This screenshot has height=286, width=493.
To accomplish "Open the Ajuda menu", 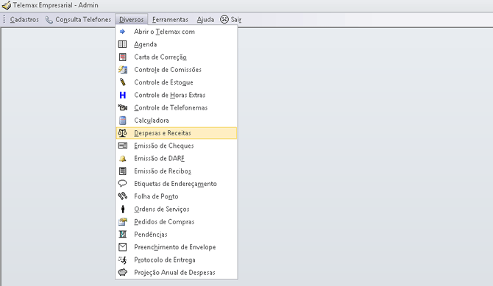I will [205, 20].
